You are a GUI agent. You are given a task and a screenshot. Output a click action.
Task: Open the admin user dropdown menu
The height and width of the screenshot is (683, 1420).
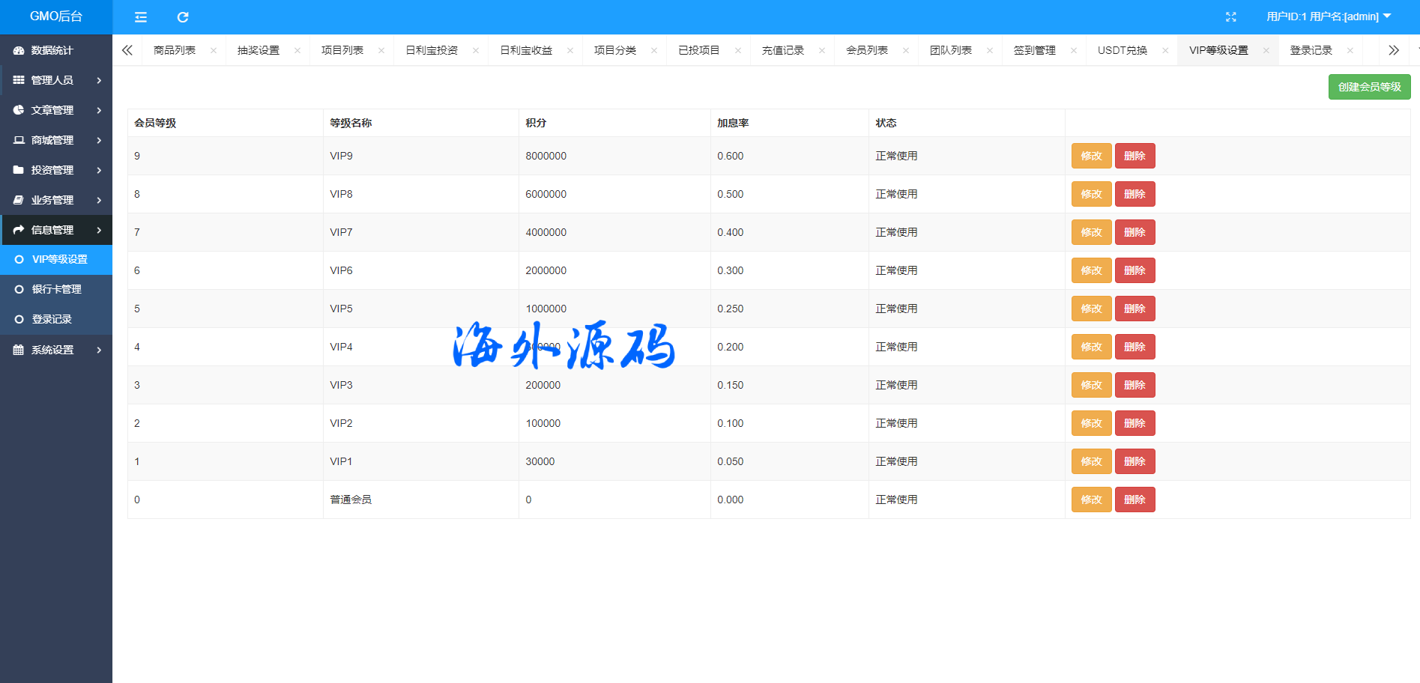pyautogui.click(x=1328, y=16)
